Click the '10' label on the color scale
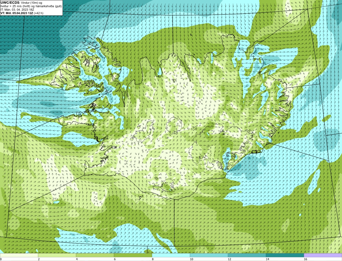Screen dimensions: 342x261 pos(191,259)
